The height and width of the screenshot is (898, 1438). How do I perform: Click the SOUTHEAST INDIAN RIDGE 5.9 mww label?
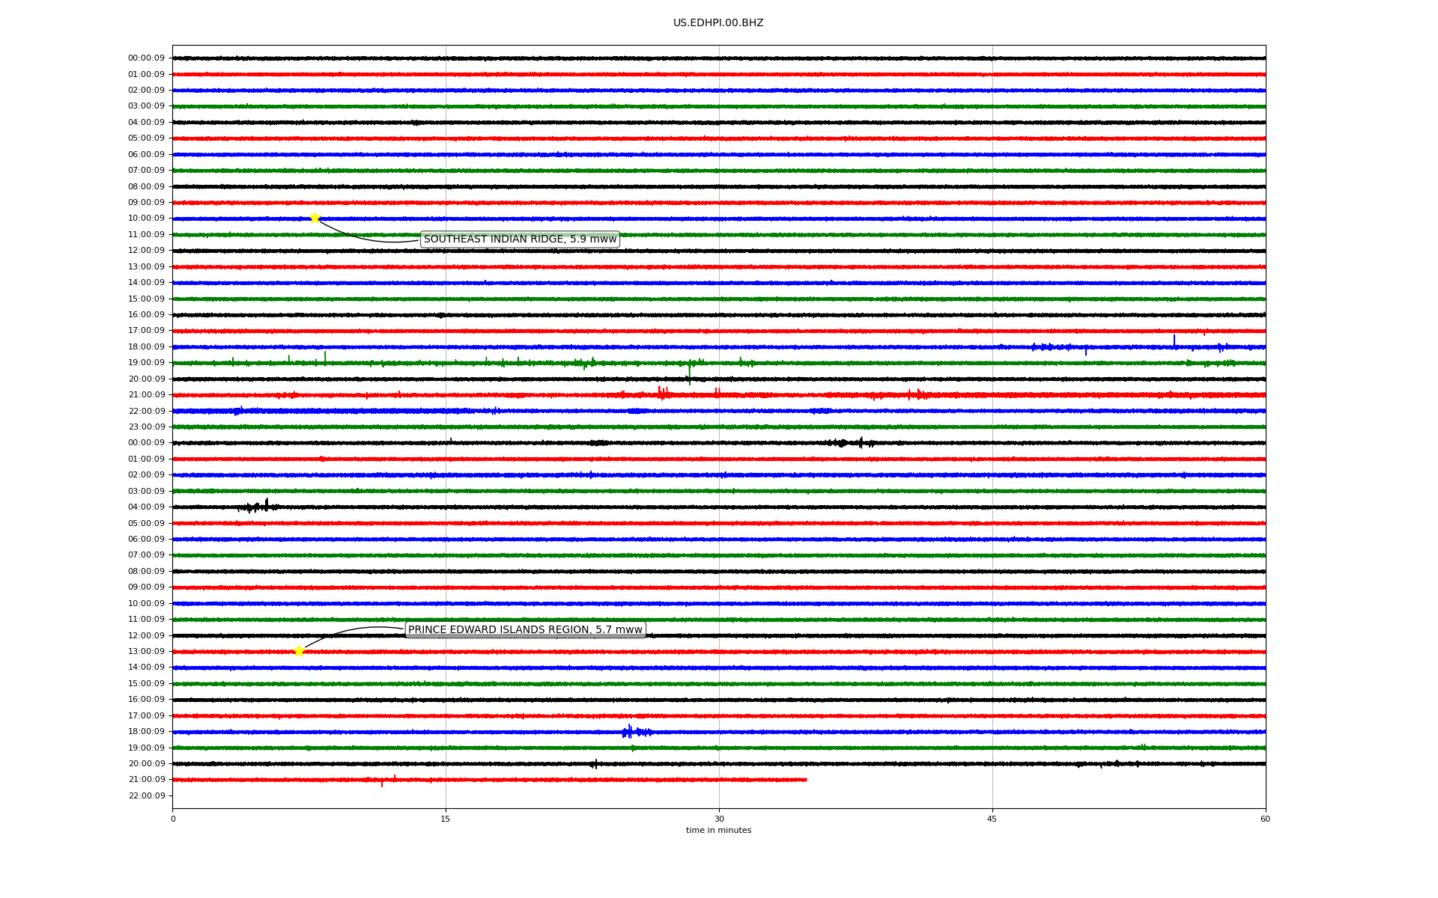(520, 239)
